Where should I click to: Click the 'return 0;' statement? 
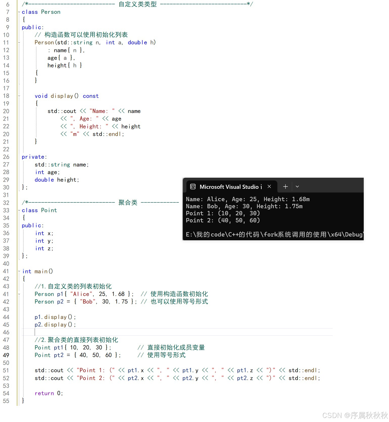(49, 393)
